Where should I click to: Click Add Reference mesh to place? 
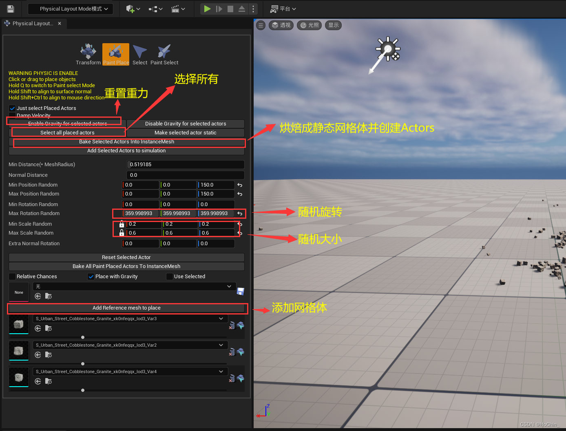(126, 308)
